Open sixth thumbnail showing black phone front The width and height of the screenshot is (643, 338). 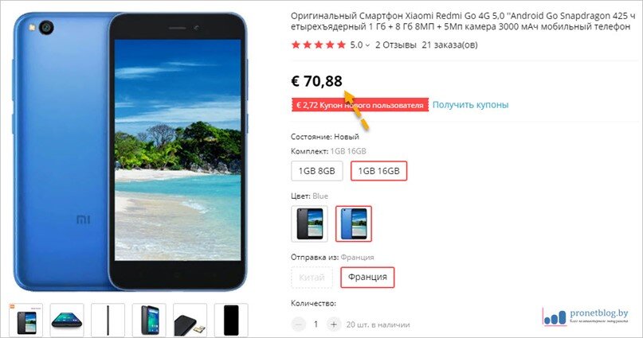pyautogui.click(x=231, y=320)
